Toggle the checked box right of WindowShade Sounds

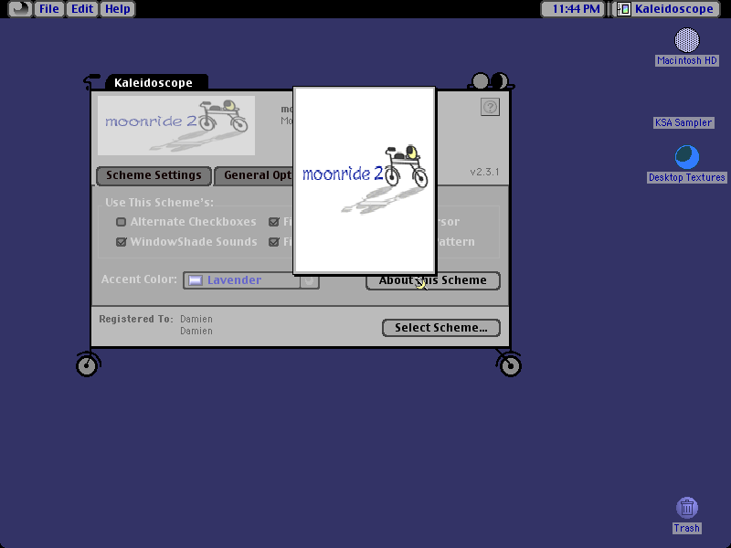[274, 242]
